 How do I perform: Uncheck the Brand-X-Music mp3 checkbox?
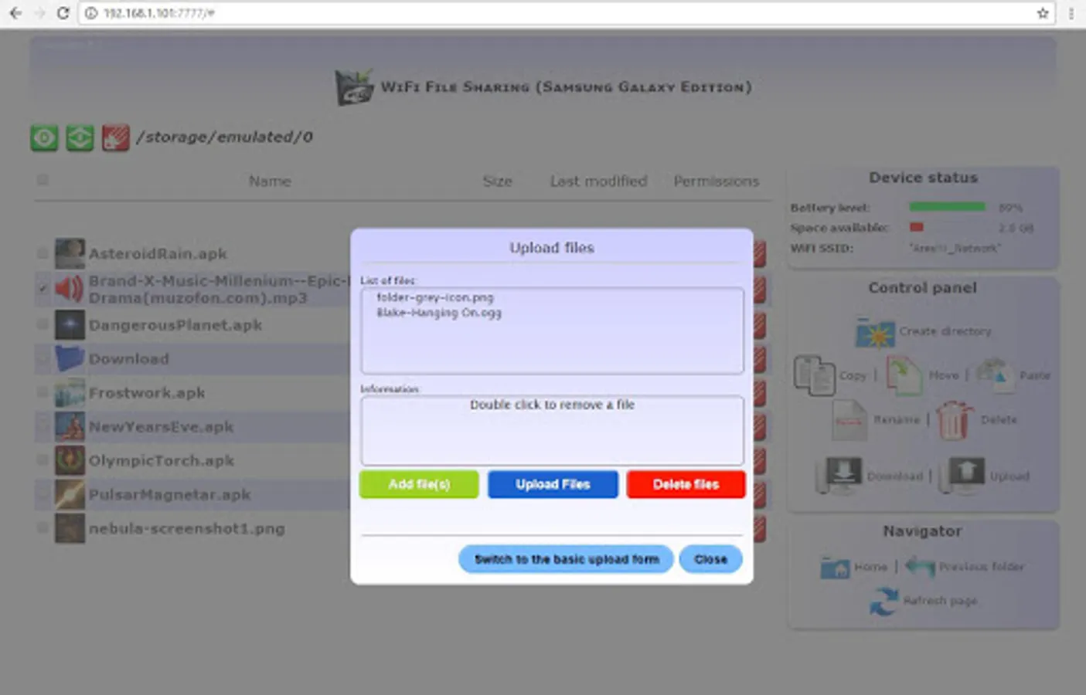43,288
